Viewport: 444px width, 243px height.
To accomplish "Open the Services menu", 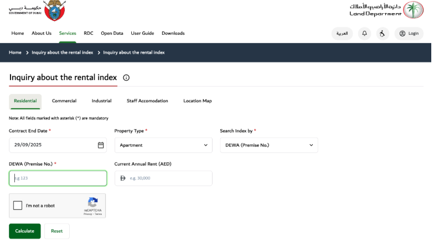I will click(68, 33).
